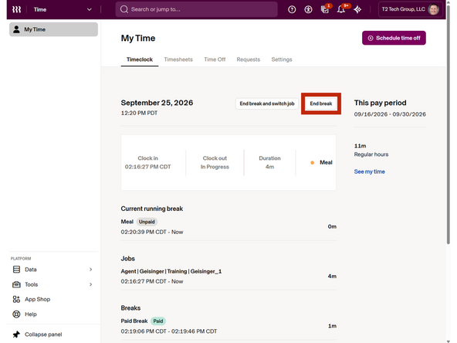Expand the Tools platform menu
The image size is (457, 343).
(53, 284)
